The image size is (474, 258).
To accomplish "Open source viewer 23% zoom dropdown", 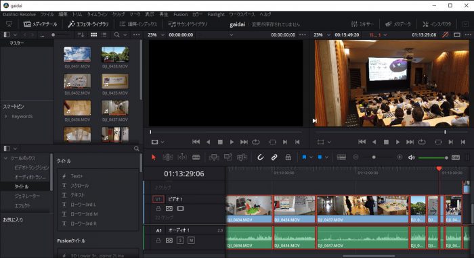I will pyautogui.click(x=163, y=35).
